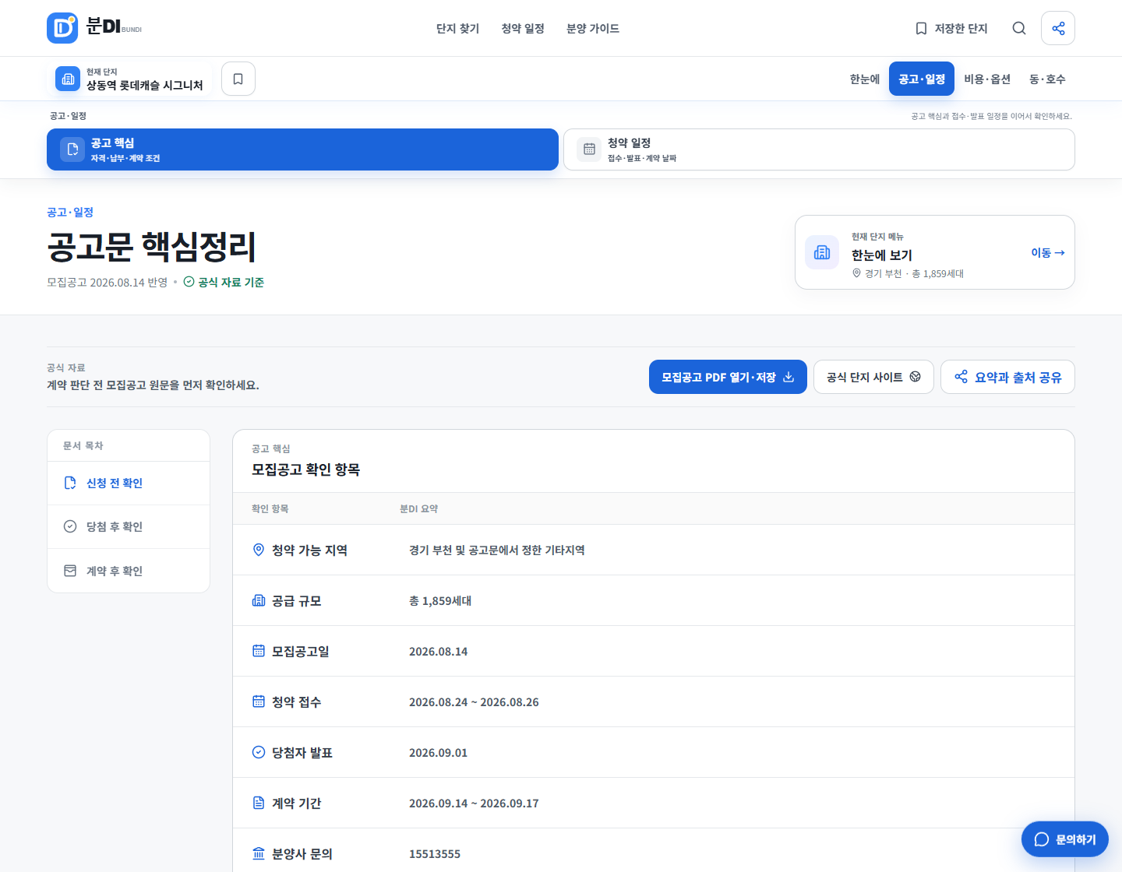Image resolution: width=1122 pixels, height=872 pixels.
Task: Click the bookmark icon beside 저장한 단지
Action: point(921,28)
